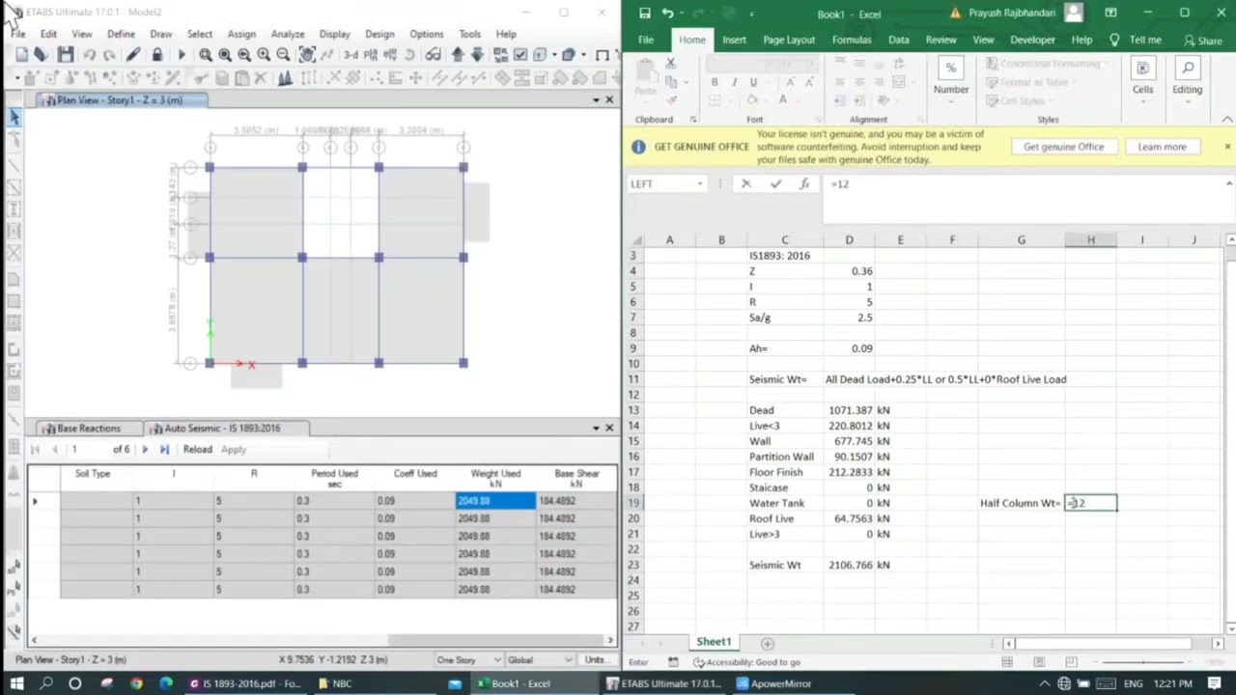
Task: Switch to the Page Layout ribbon tab
Action: coord(789,40)
